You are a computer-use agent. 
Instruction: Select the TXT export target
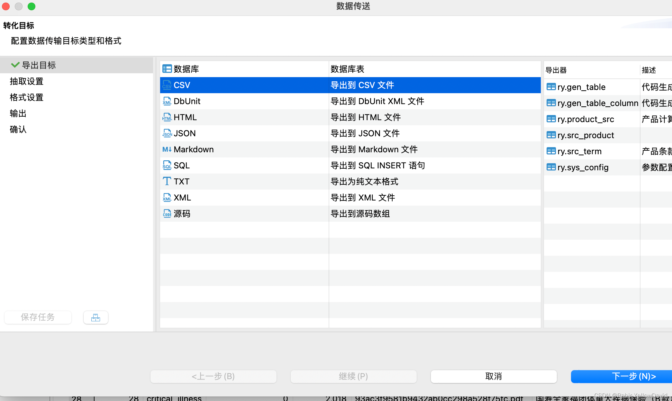click(350, 182)
